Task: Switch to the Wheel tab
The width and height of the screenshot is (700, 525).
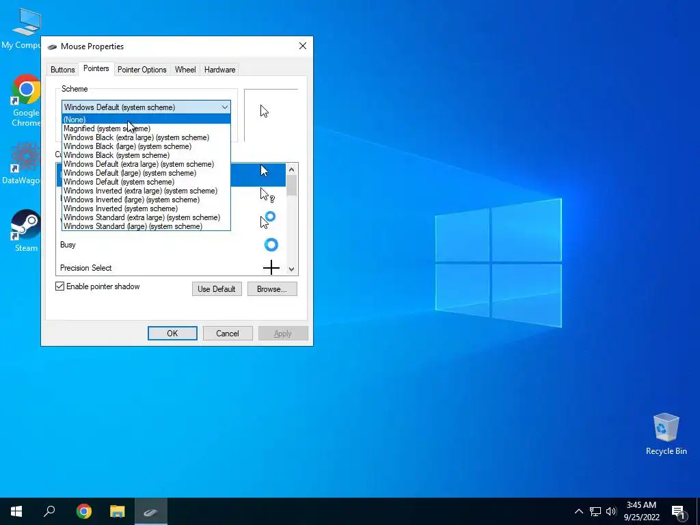Action: (x=185, y=70)
